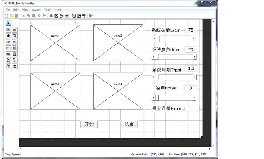Open a file using the folder icon
The width and height of the screenshot is (264, 159).
(x=11, y=16)
